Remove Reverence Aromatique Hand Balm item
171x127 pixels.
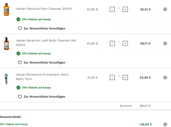[x=165, y=77]
